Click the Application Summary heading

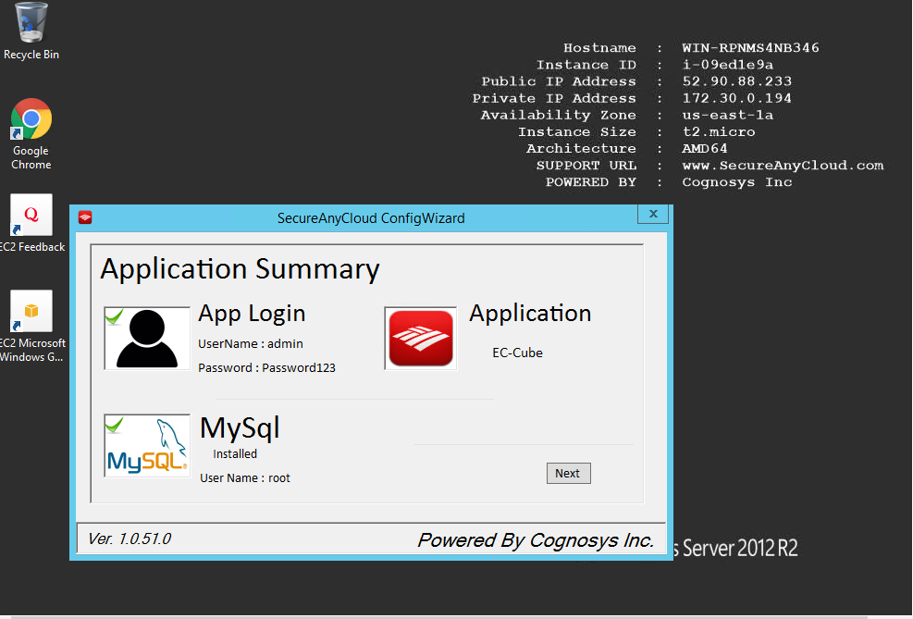240,270
